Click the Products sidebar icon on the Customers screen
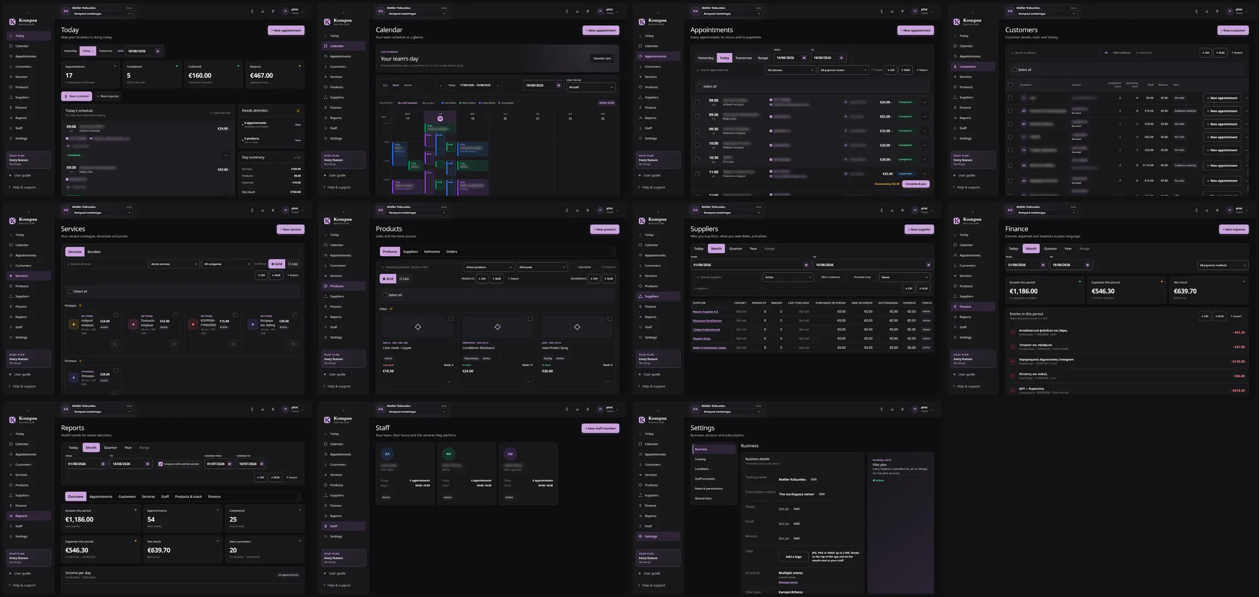 click(x=955, y=87)
